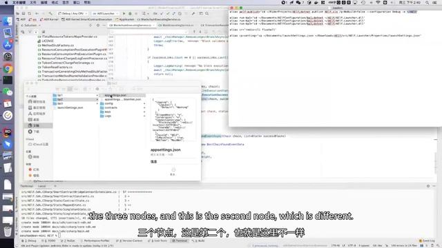The image size is (442, 248).
Task: Click the Solution explorer settings gear icon
Action: 98,25
